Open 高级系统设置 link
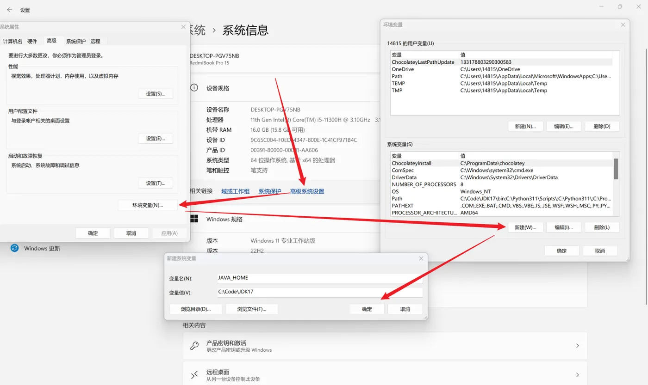This screenshot has width=648, height=385. [307, 191]
